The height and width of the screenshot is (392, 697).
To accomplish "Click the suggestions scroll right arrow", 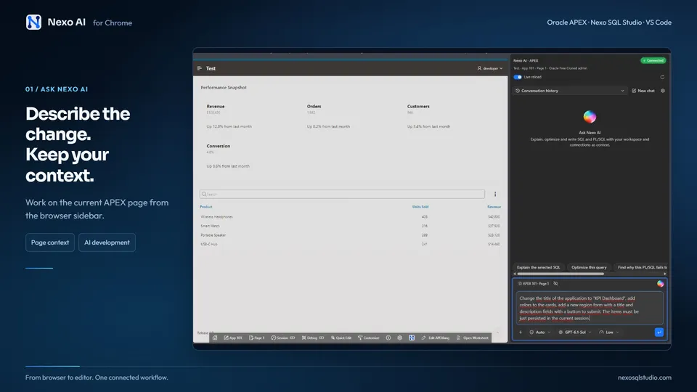I will click(x=666, y=274).
